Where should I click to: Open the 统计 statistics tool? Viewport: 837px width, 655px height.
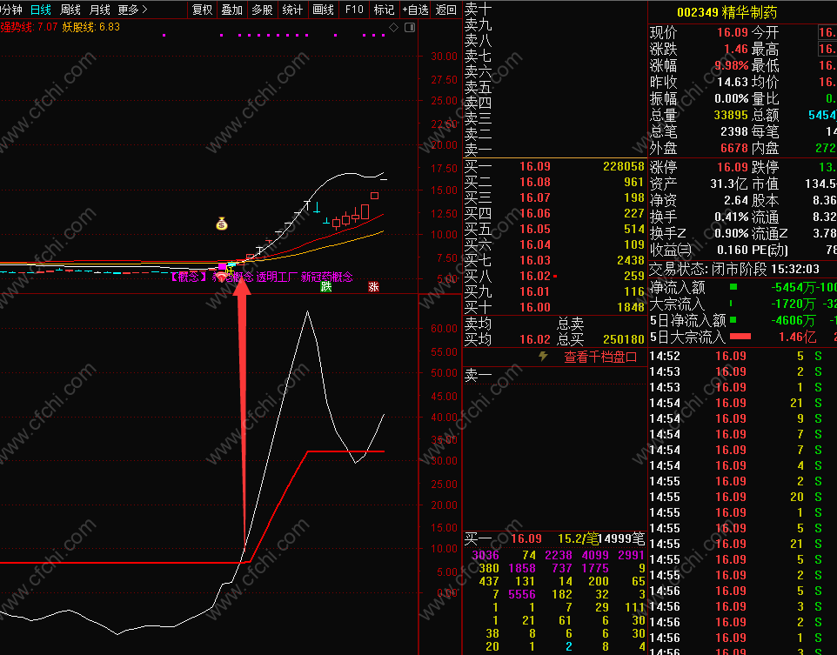click(x=292, y=10)
